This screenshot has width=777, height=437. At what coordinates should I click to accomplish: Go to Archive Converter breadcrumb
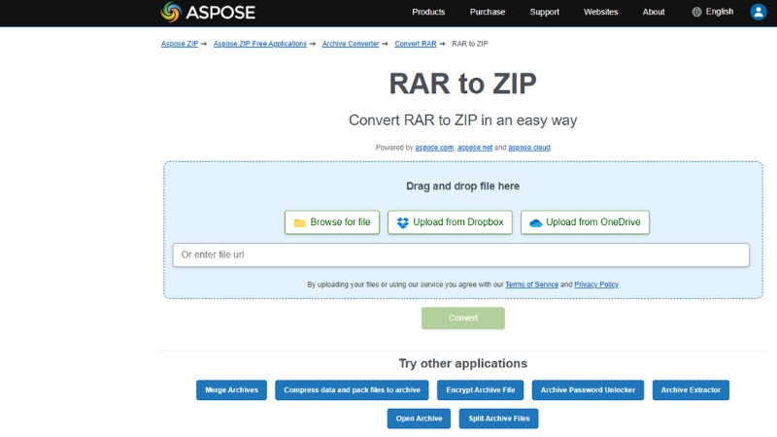click(x=351, y=44)
